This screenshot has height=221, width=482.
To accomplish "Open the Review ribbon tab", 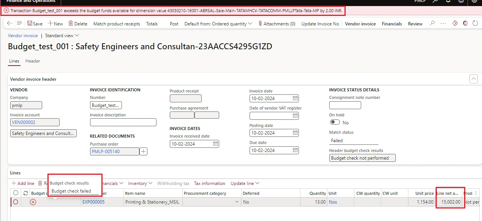I will [415, 24].
